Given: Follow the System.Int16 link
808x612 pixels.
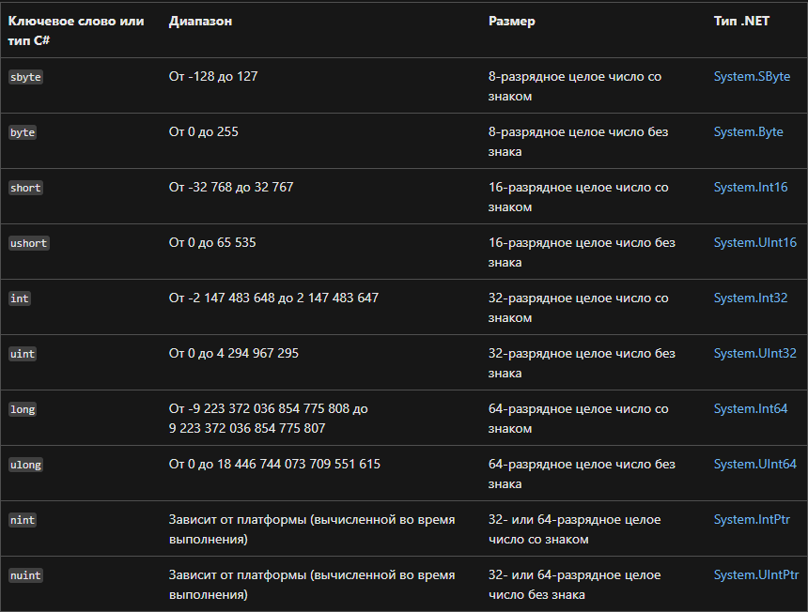Looking at the screenshot, I should 750,188.
